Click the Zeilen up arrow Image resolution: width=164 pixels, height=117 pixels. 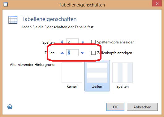(x=62, y=53)
